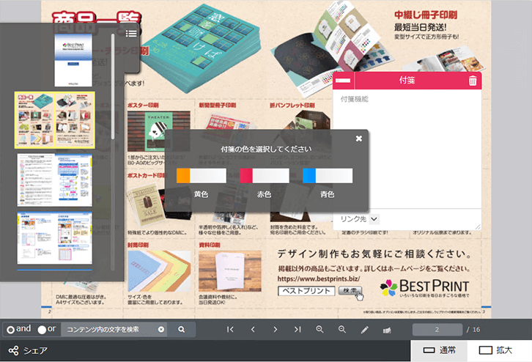The height and width of the screenshot is (362, 532).
Task: Click the search magnifier button
Action: coord(181,329)
